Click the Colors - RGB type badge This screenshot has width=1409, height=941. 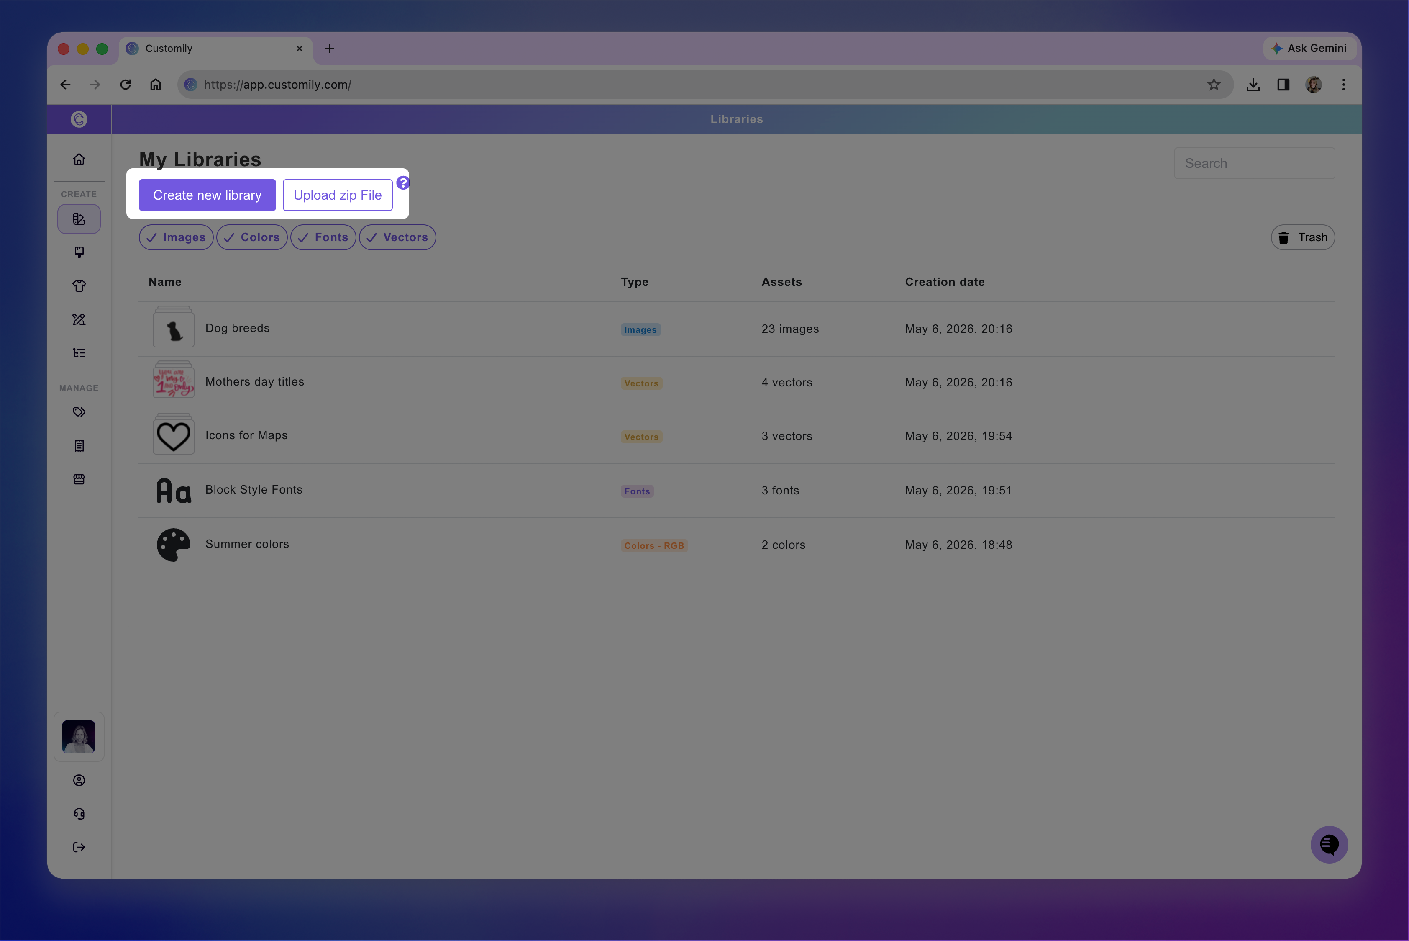point(654,545)
